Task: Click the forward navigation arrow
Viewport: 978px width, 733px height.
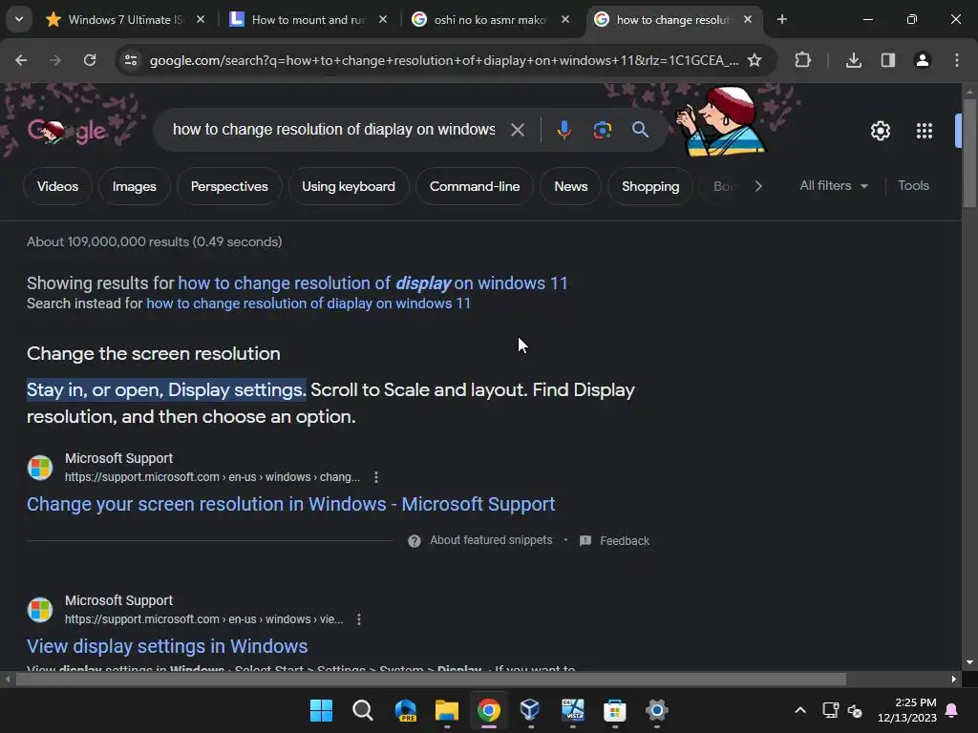Action: (x=55, y=60)
